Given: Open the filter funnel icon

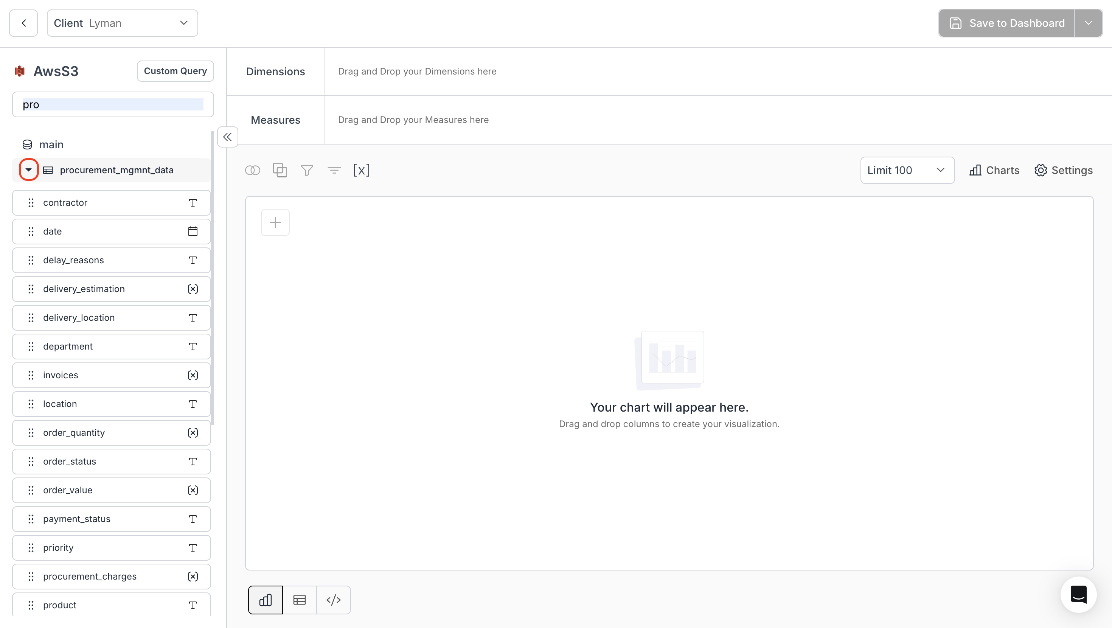Looking at the screenshot, I should (307, 170).
